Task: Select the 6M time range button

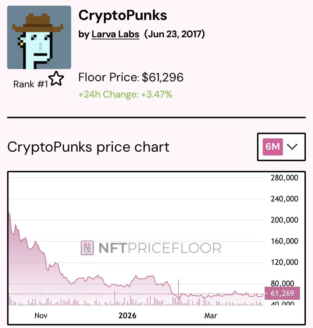Action: pyautogui.click(x=273, y=147)
